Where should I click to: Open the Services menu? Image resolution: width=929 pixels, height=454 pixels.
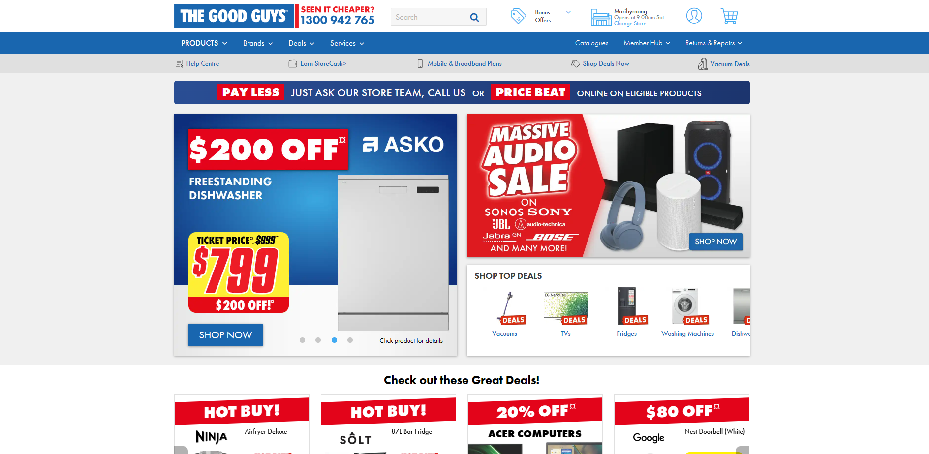click(347, 43)
